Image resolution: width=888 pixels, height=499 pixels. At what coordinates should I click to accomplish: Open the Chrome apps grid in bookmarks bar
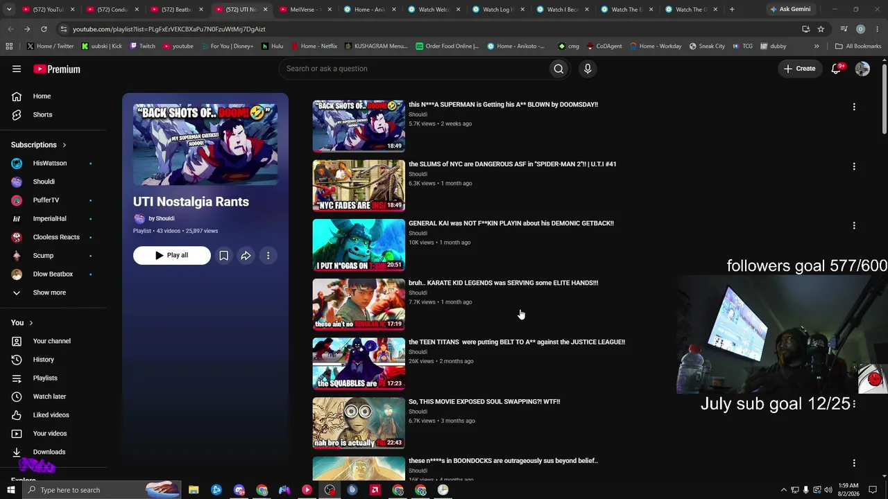(9, 46)
